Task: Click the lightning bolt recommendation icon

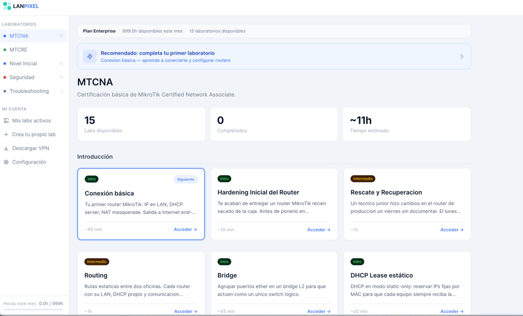Action: [x=89, y=57]
